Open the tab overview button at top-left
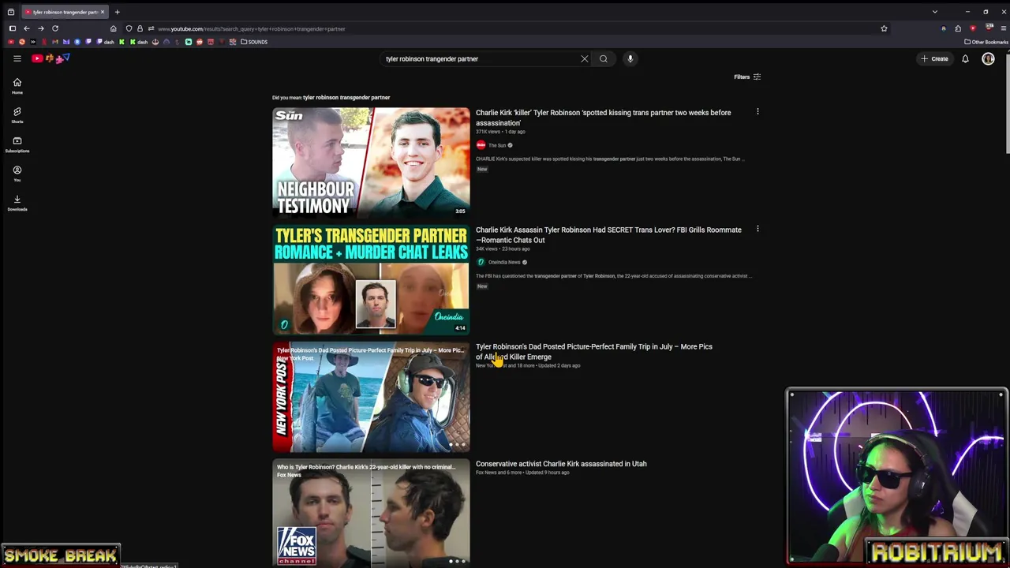The width and height of the screenshot is (1010, 568). point(10,12)
